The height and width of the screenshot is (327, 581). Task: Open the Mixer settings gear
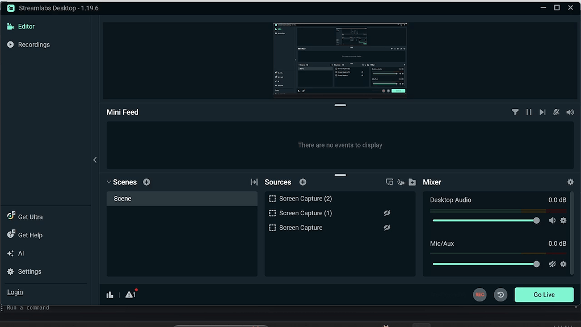pos(570,182)
